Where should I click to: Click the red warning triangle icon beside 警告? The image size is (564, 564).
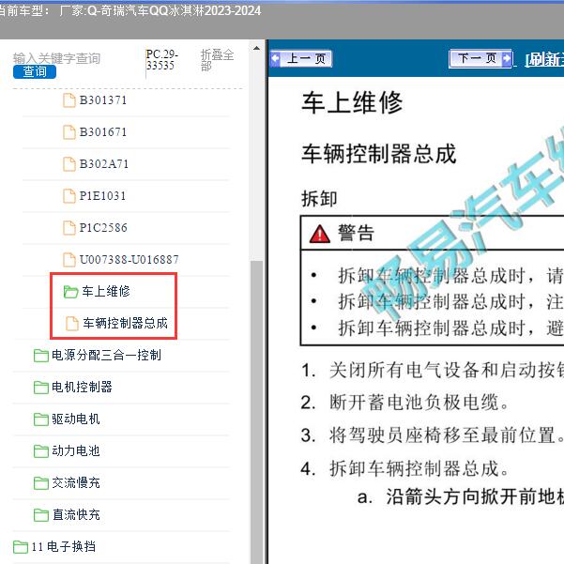(x=319, y=234)
